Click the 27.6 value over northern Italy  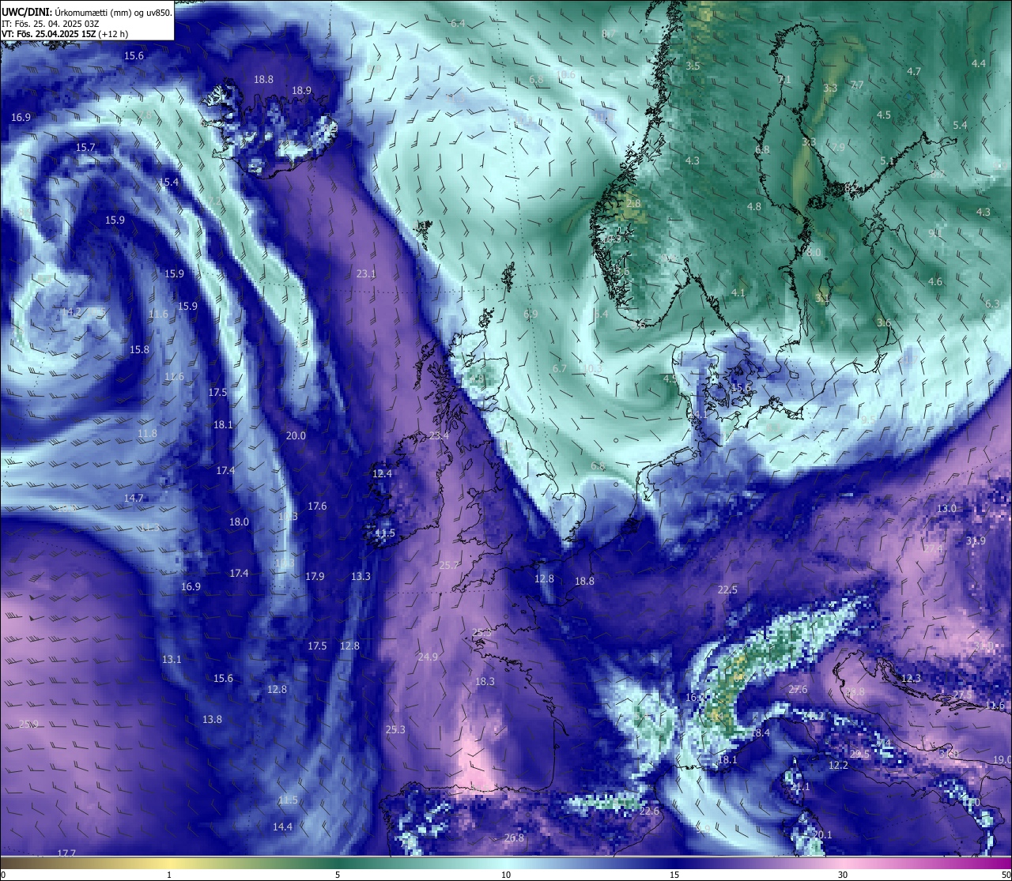pos(798,690)
